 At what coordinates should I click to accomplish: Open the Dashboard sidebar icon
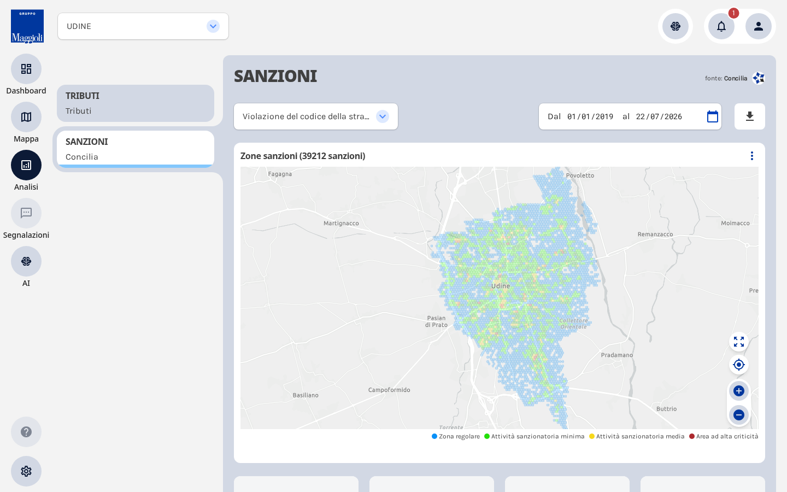pyautogui.click(x=26, y=69)
